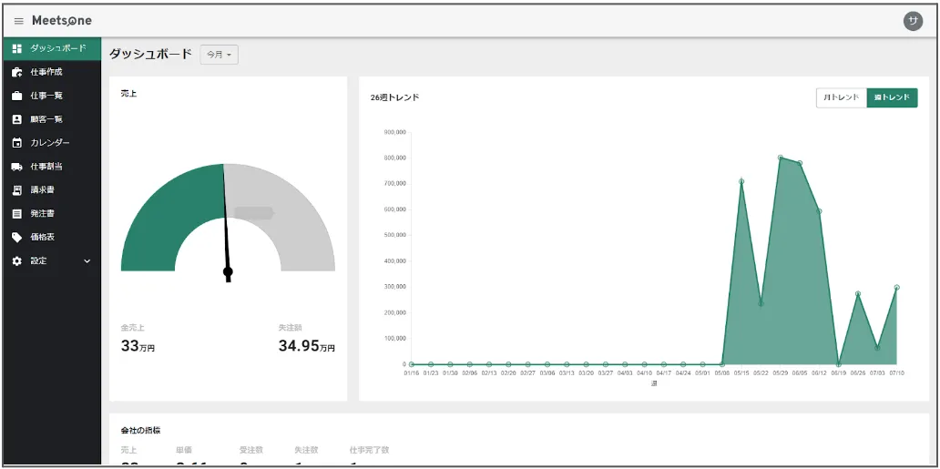
Task: Switch chart to 月トレンド view
Action: 841,97
